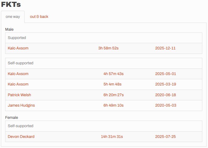Open Kalo Axsom in the Supported table

coord(18,48)
